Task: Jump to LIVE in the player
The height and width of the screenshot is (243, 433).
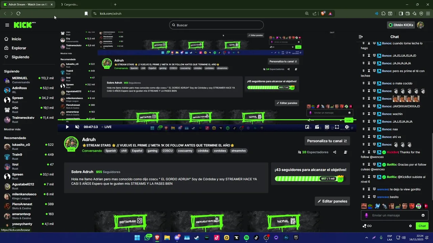Action: pos(106,127)
